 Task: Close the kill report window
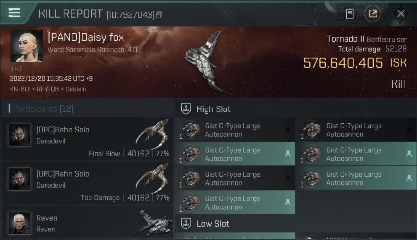click(401, 13)
